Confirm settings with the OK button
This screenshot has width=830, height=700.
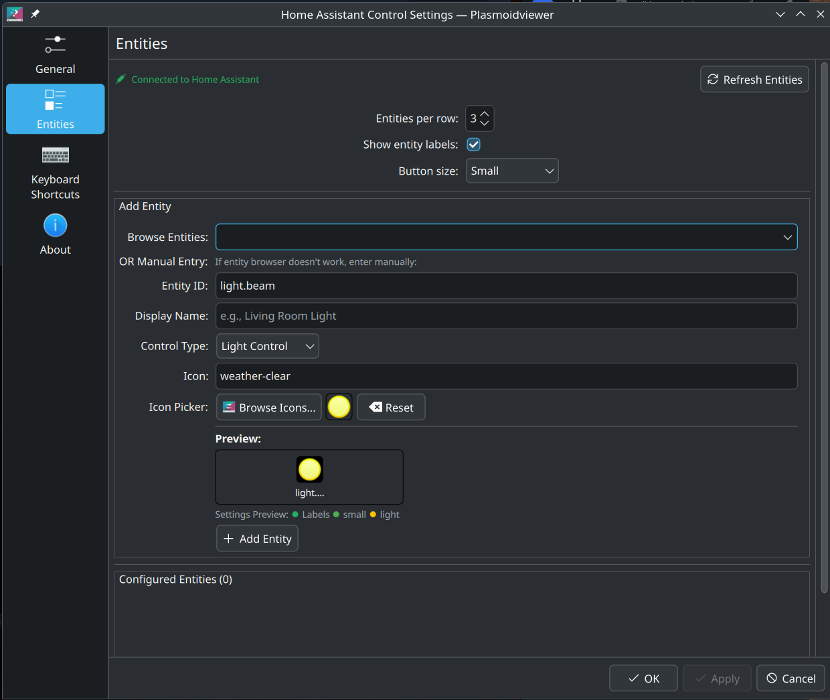643,678
